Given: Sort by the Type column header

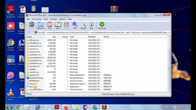Looking at the screenshot, I should [x=78, y=37].
